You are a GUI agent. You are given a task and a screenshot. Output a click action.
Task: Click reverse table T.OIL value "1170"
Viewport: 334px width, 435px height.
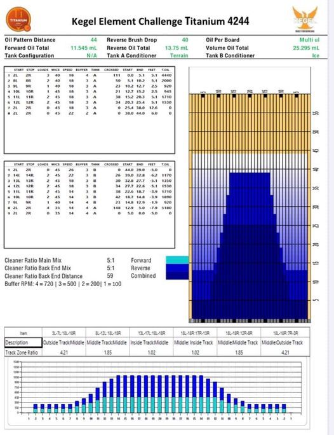point(166,175)
